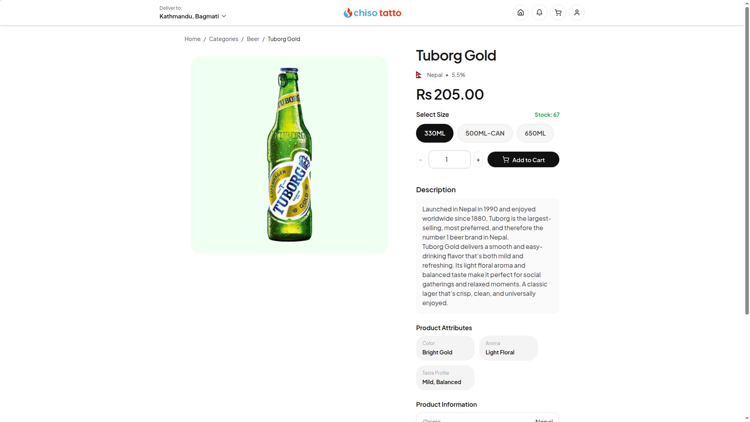Choose the 650ML size option
This screenshot has width=750, height=422.
pos(535,133)
